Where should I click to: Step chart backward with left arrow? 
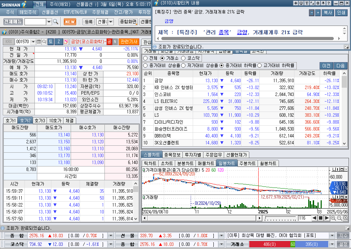[314, 218]
